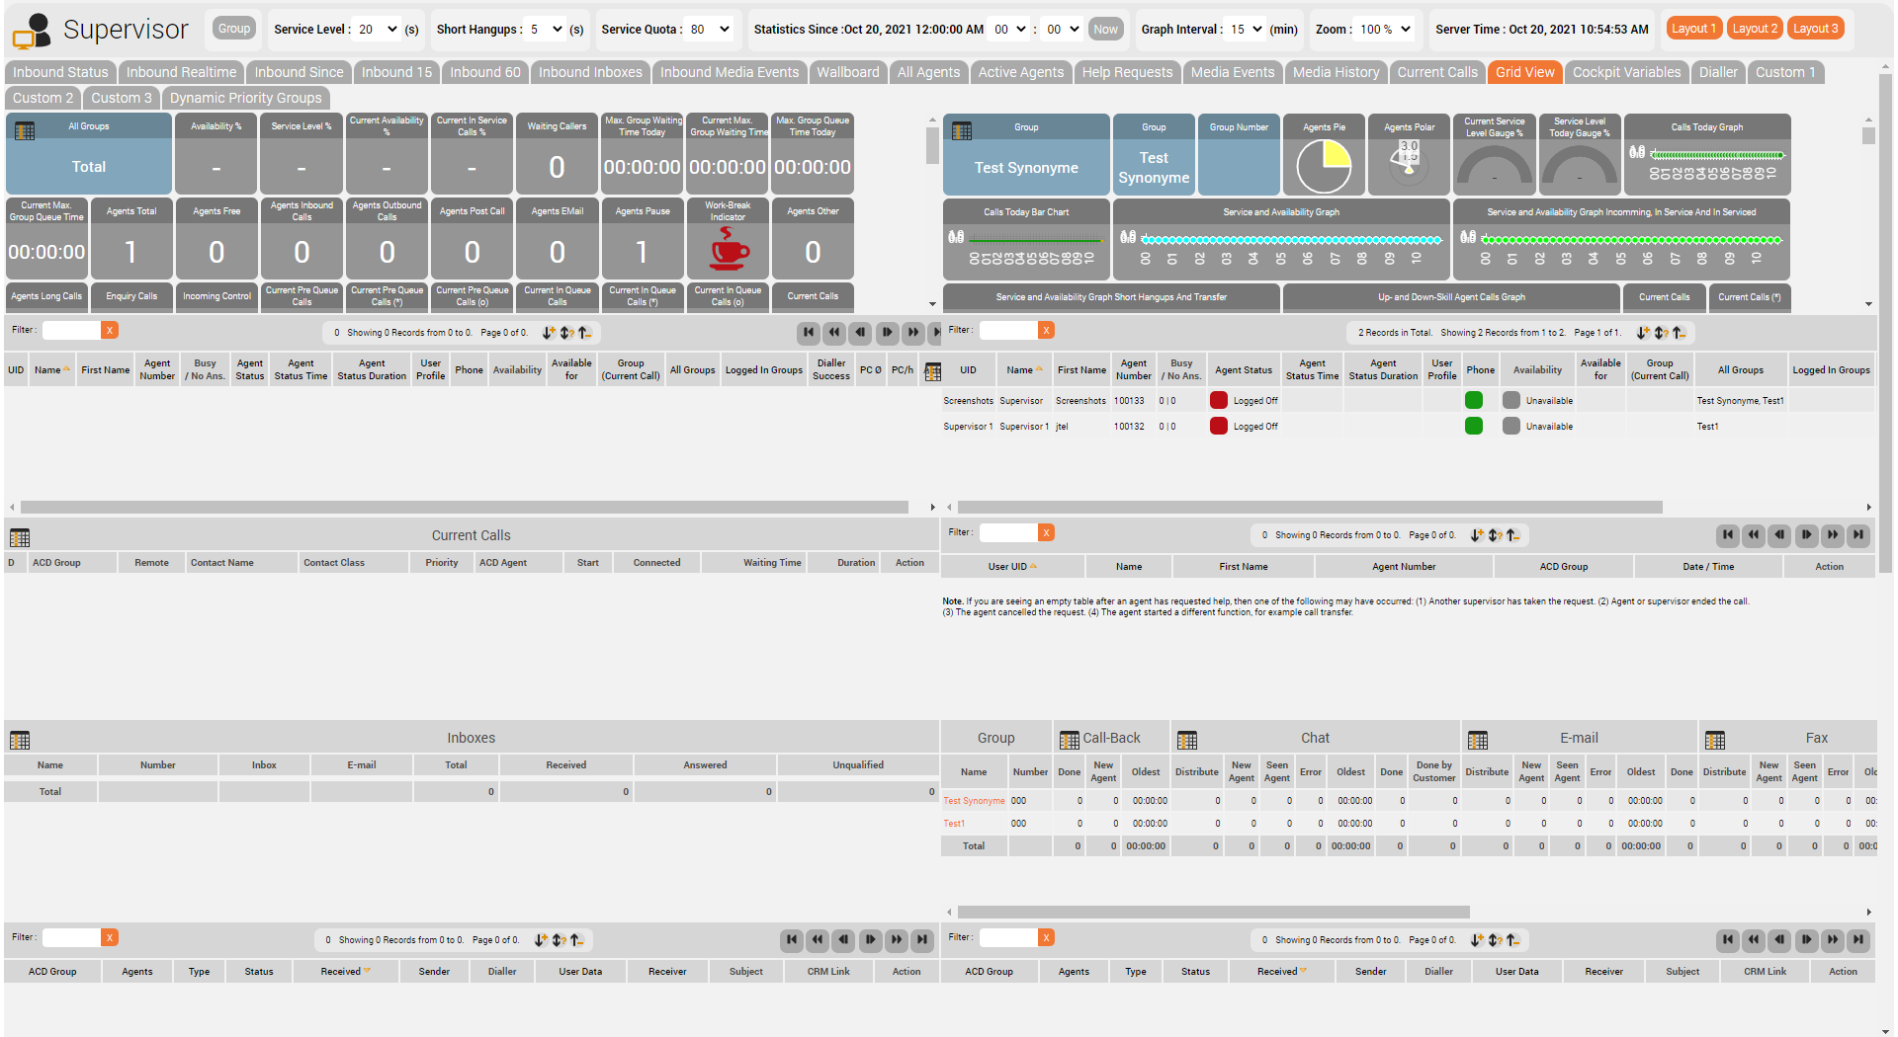Go to next page in left agents table
Image resolution: width=1898 pixels, height=1037 pixels.
[x=887, y=332]
